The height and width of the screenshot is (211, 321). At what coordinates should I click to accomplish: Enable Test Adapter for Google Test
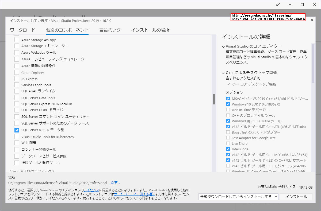228,138
